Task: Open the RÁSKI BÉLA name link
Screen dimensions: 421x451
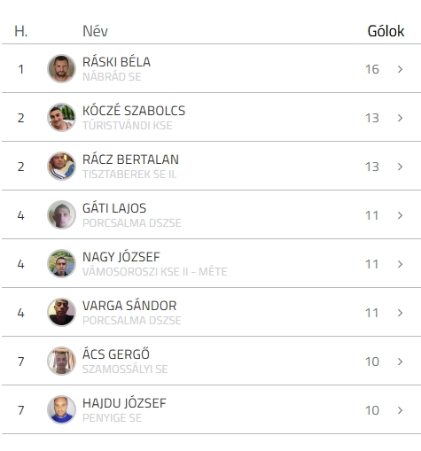Action: tap(116, 62)
